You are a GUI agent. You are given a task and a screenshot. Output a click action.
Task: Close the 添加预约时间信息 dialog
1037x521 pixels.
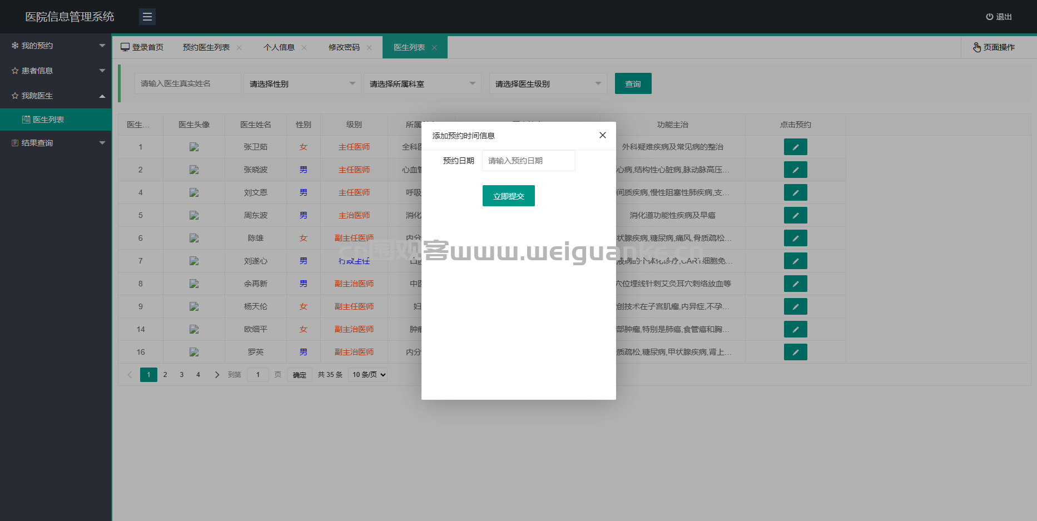[x=602, y=135]
